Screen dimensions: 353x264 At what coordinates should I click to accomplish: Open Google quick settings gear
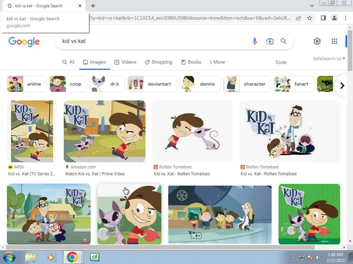(x=317, y=41)
